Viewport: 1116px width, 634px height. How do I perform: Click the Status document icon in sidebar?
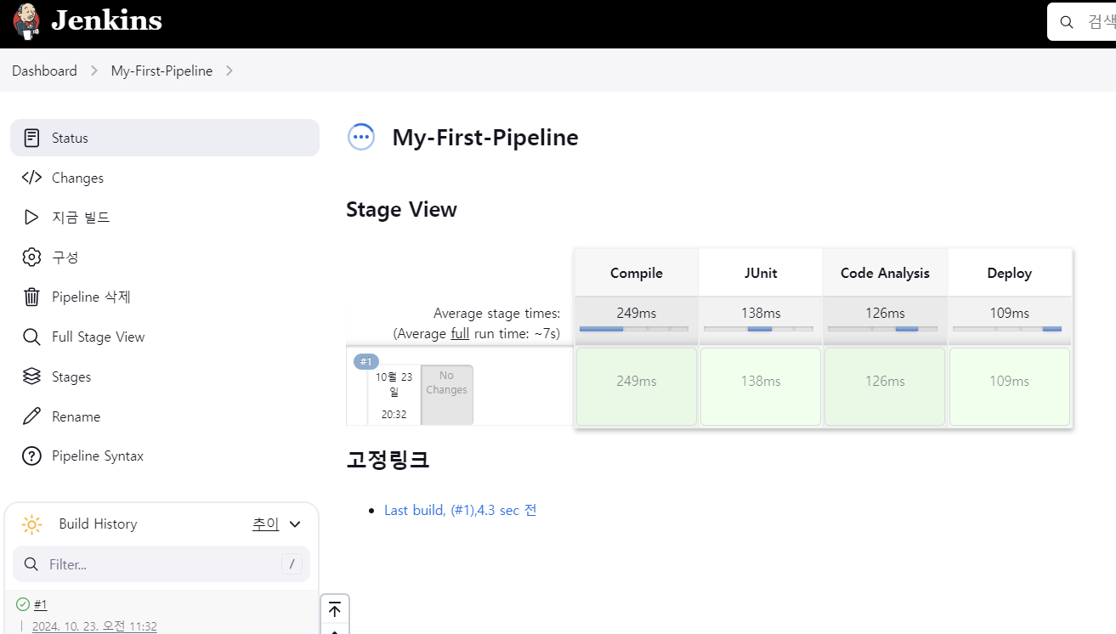point(31,138)
